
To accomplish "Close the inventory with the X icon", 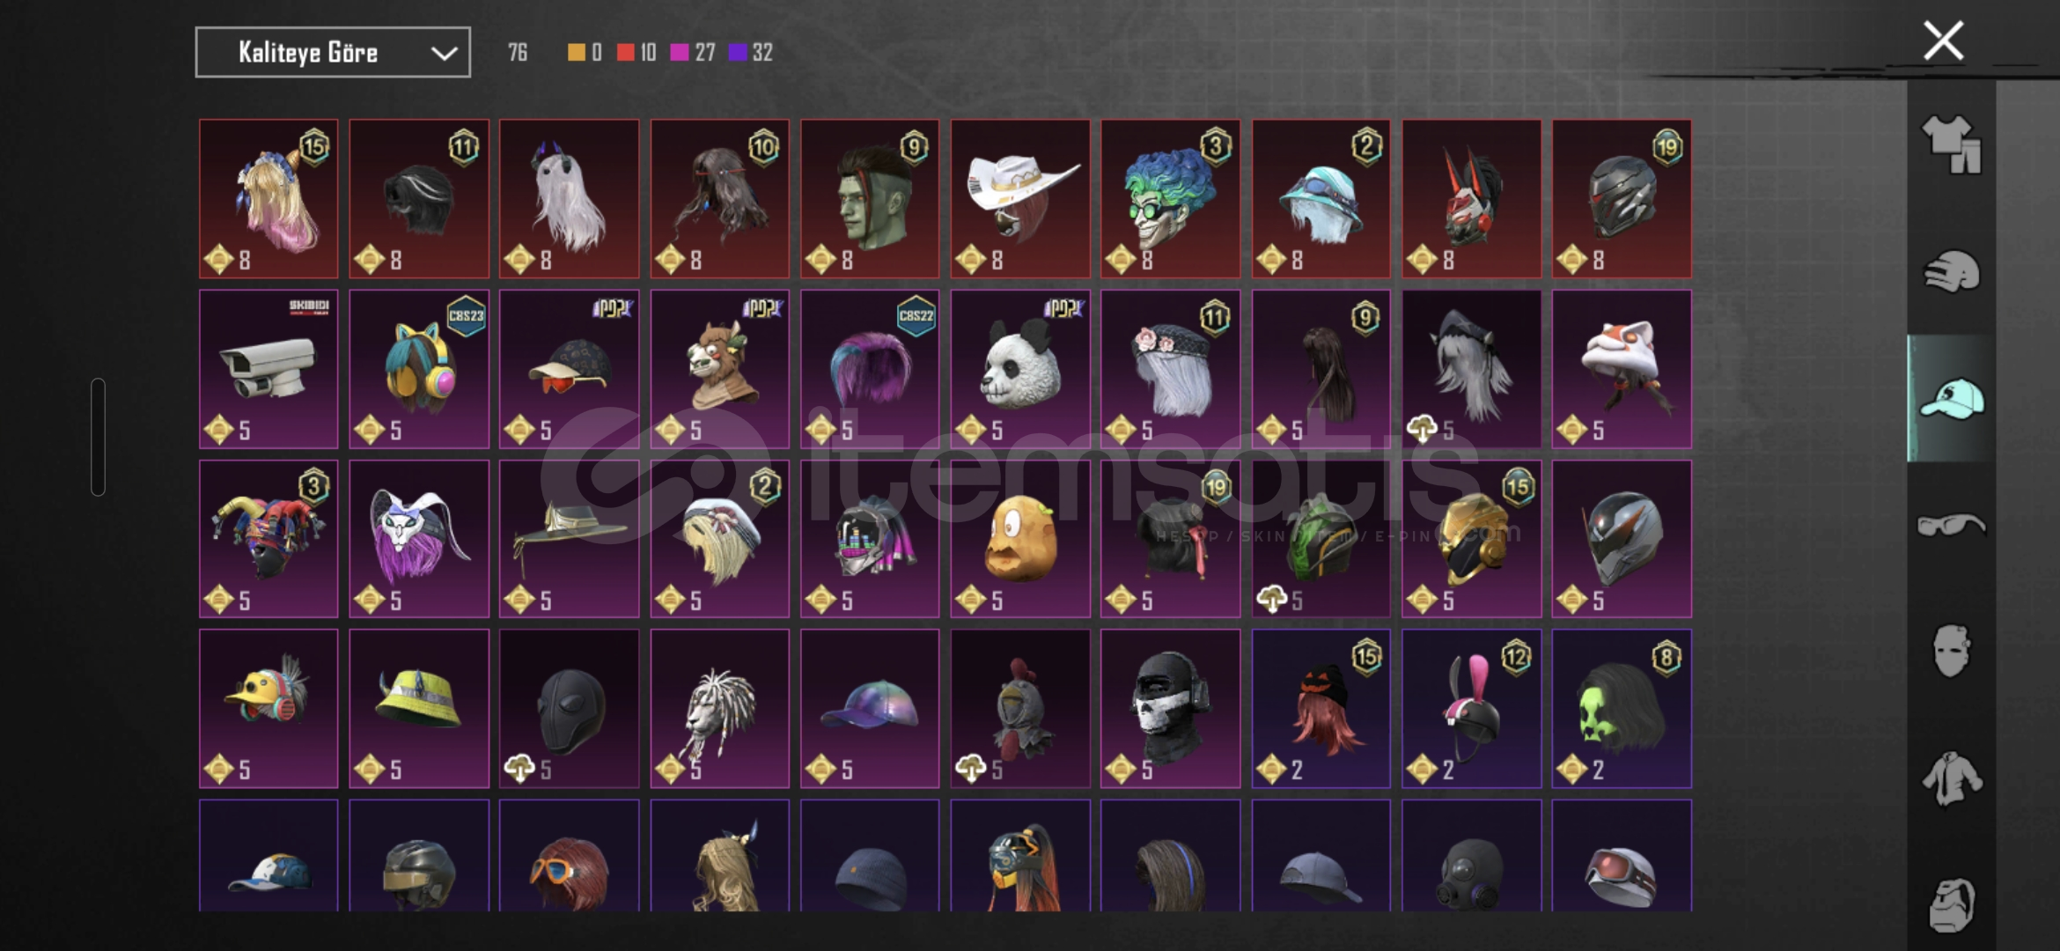I will point(1943,41).
